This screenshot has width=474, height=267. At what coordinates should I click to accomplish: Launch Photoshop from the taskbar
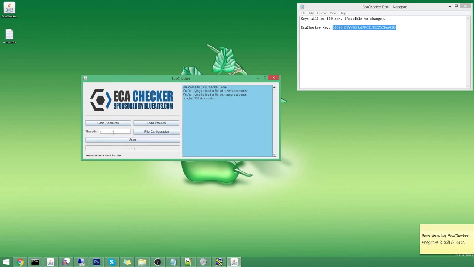[96, 262]
